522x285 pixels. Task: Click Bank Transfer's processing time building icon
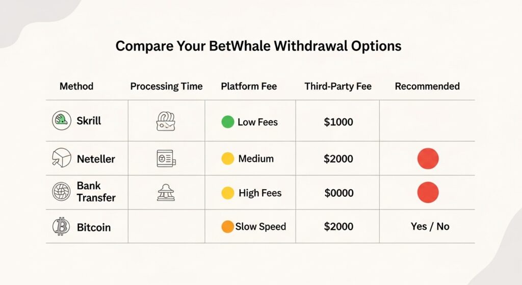point(166,192)
